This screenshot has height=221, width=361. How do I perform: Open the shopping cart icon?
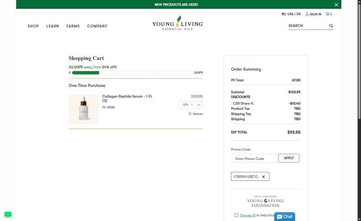329,14
